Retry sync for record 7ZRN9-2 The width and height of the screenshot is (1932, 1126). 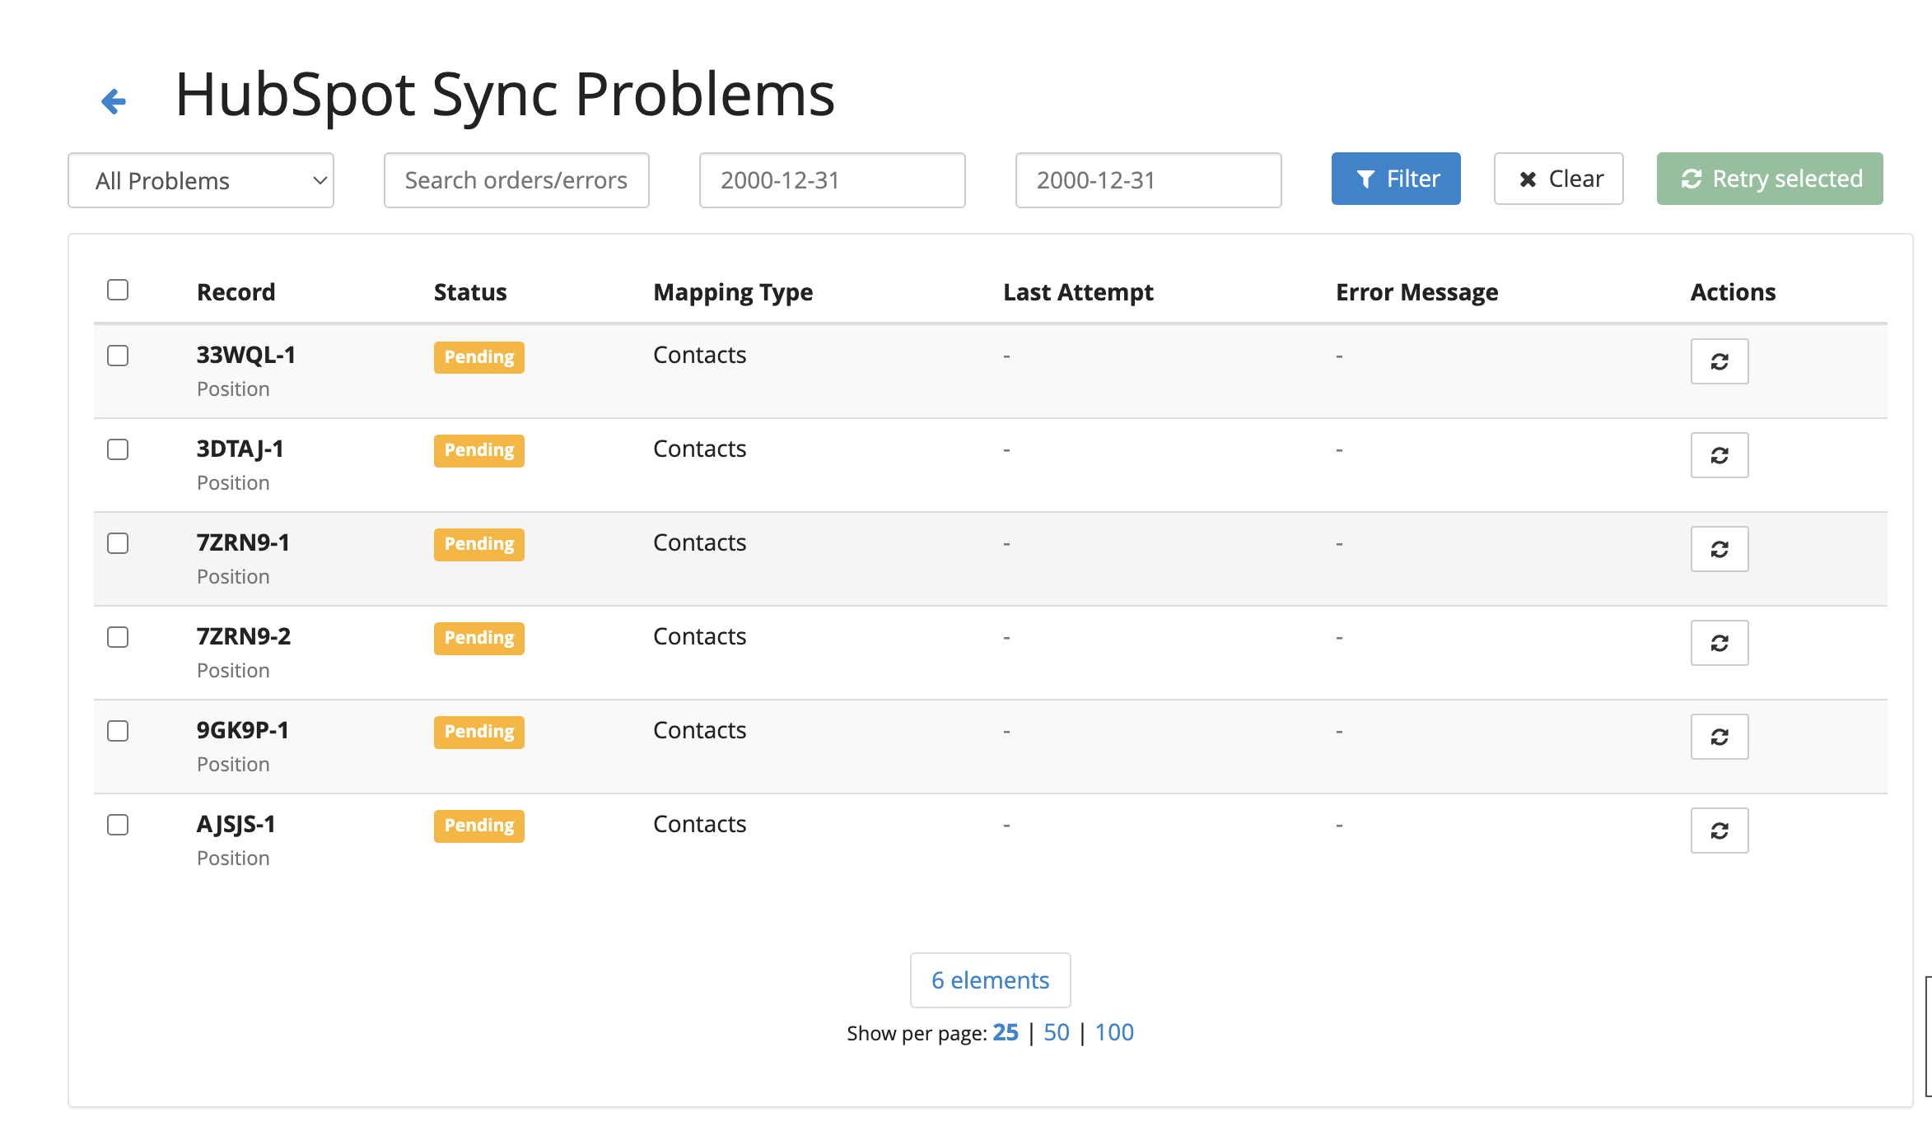[x=1720, y=643]
